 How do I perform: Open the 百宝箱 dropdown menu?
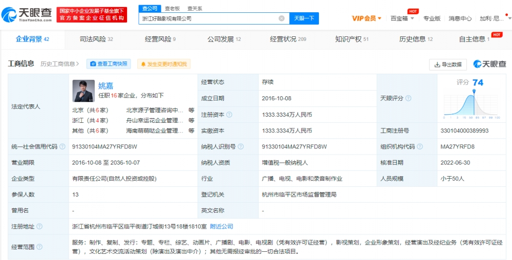click(402, 18)
